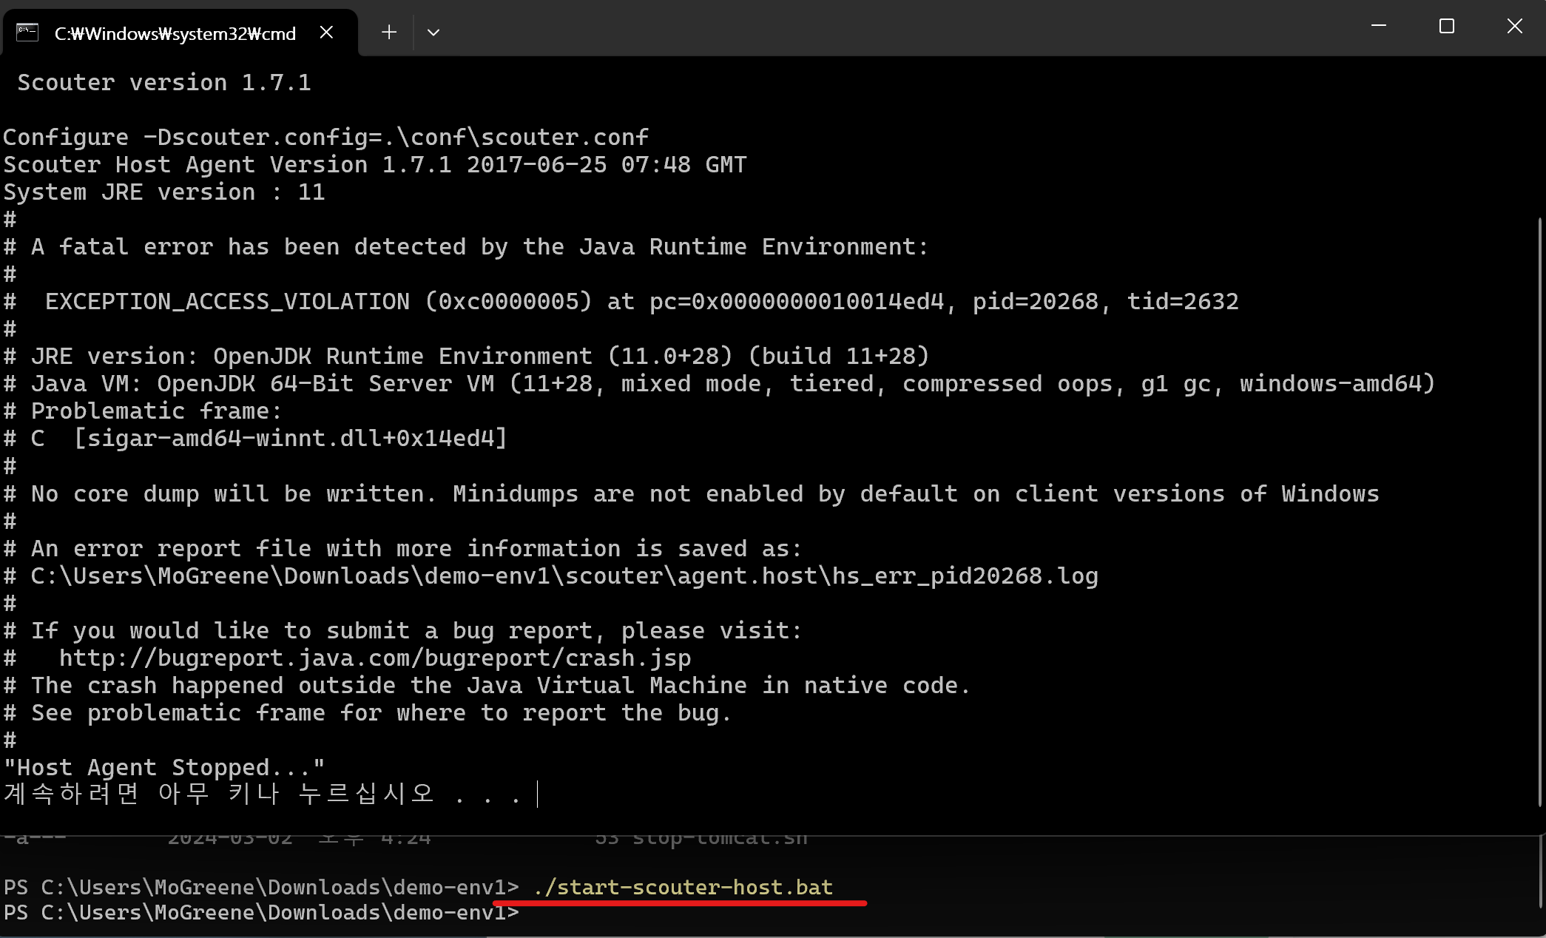Screen dimensions: 1546x938
Task: Click the EXCEPTION_ACCESS_VIOLATION error line
Action: click(x=641, y=301)
